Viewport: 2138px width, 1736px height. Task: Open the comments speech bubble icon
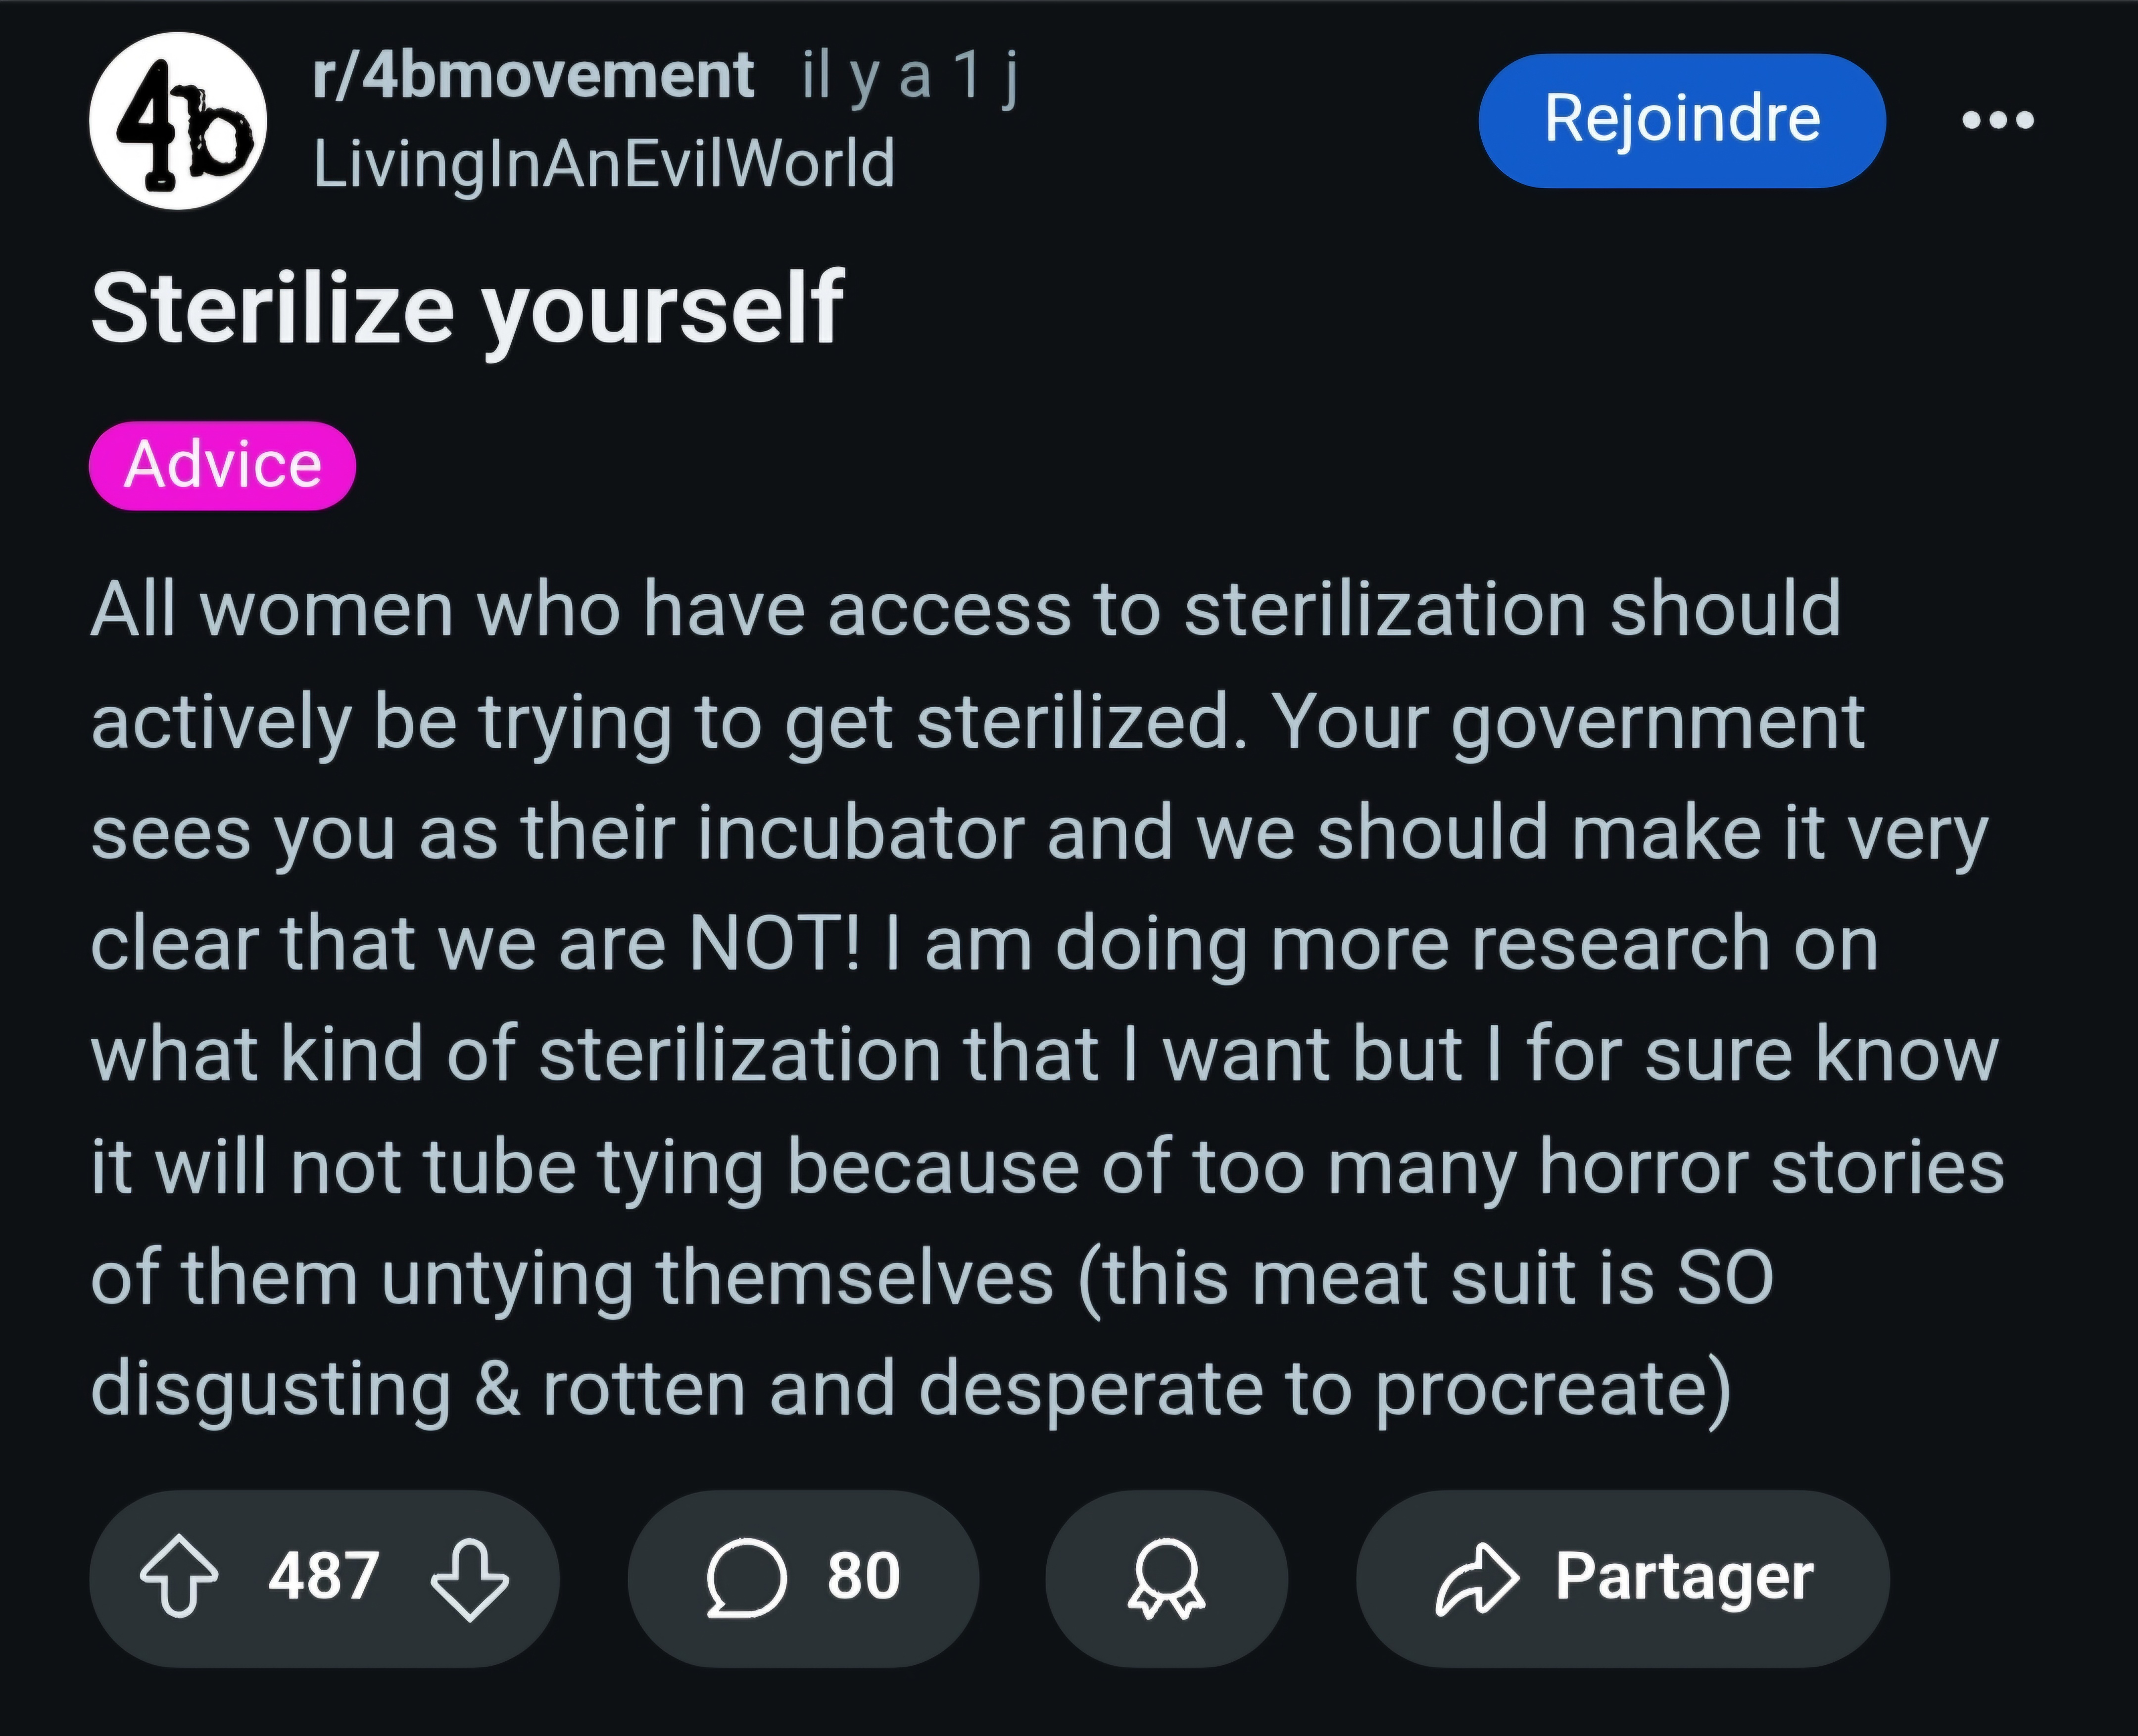(747, 1578)
